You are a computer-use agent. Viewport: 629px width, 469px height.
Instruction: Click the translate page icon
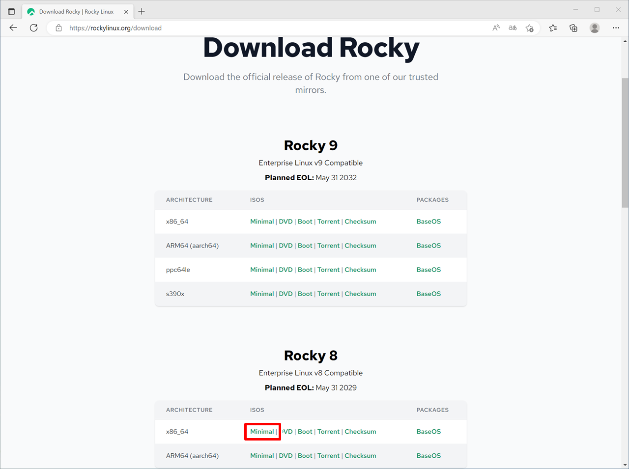click(513, 28)
